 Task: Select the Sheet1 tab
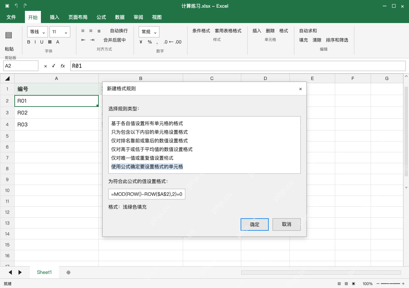pos(44,272)
